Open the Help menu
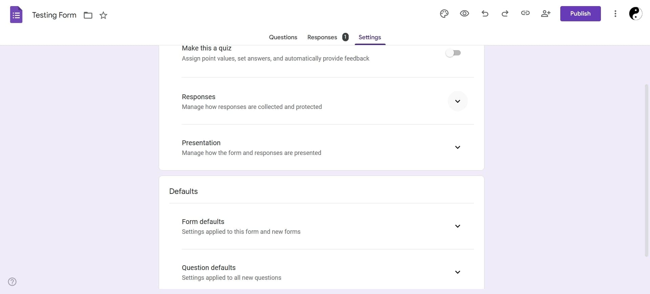The height and width of the screenshot is (294, 650). pyautogui.click(x=12, y=281)
